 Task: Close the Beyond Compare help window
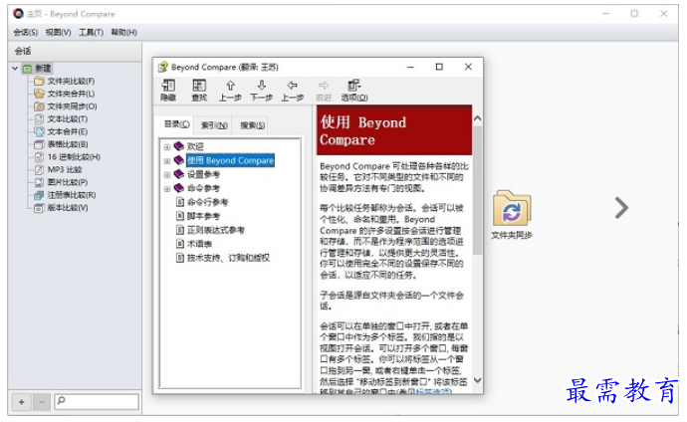468,67
